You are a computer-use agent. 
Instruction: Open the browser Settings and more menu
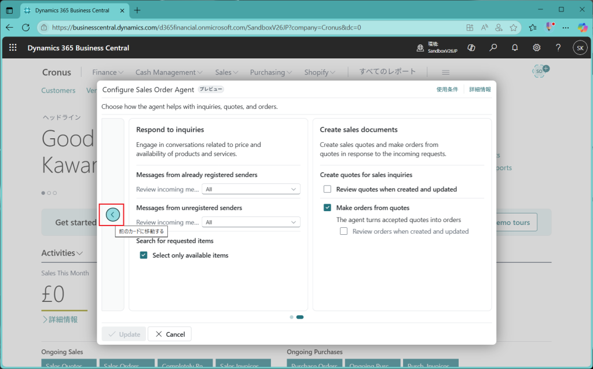[566, 28]
